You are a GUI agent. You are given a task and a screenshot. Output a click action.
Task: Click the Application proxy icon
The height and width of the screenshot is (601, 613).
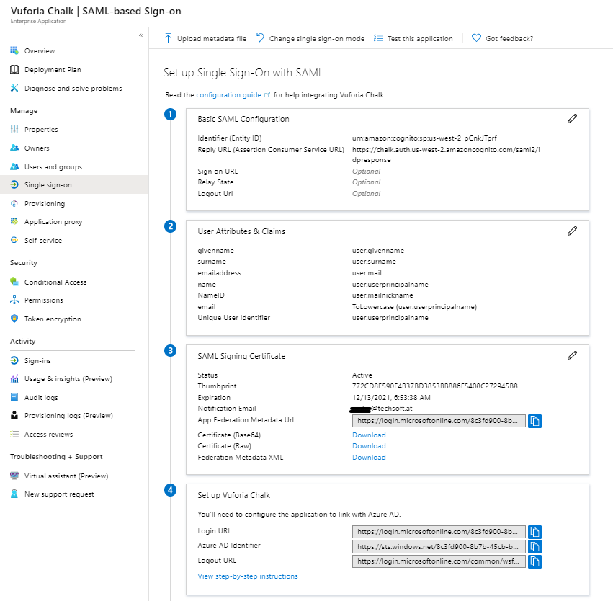[14, 221]
